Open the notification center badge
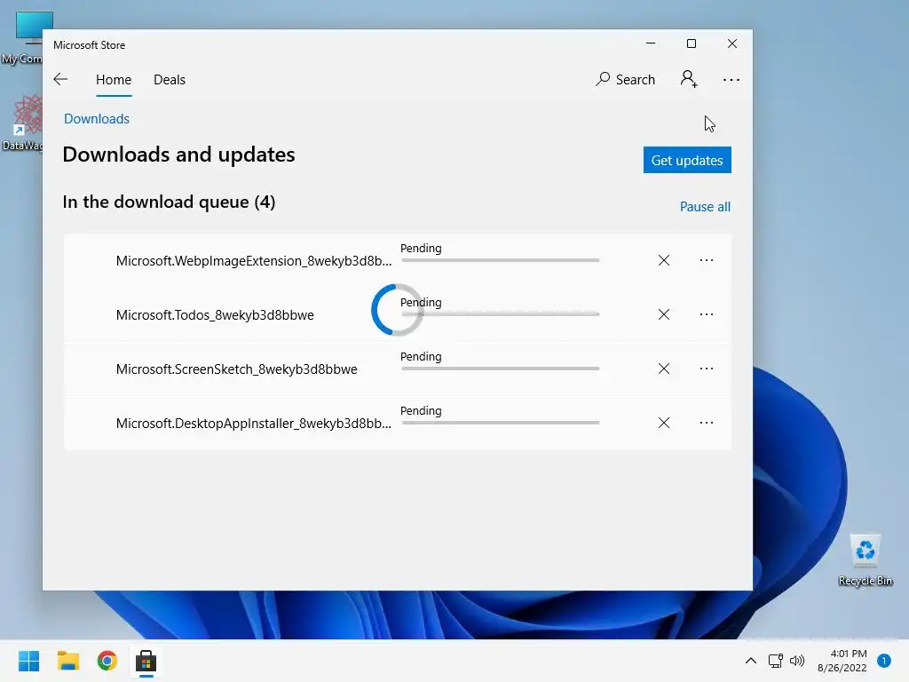This screenshot has height=682, width=909. (x=884, y=661)
